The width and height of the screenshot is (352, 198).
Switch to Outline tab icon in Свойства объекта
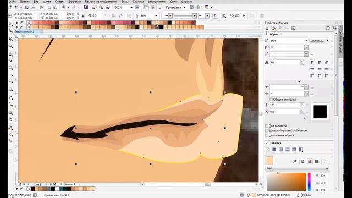point(267,28)
